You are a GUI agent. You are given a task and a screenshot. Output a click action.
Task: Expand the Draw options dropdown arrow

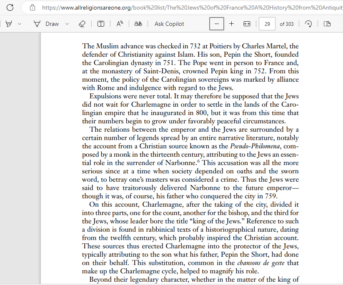click(67, 24)
